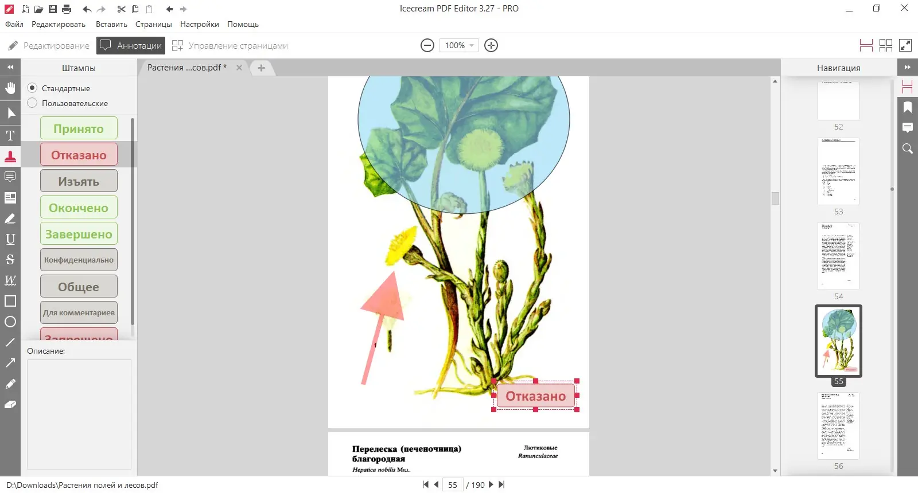Select the Arrow drawing tool

(10, 363)
